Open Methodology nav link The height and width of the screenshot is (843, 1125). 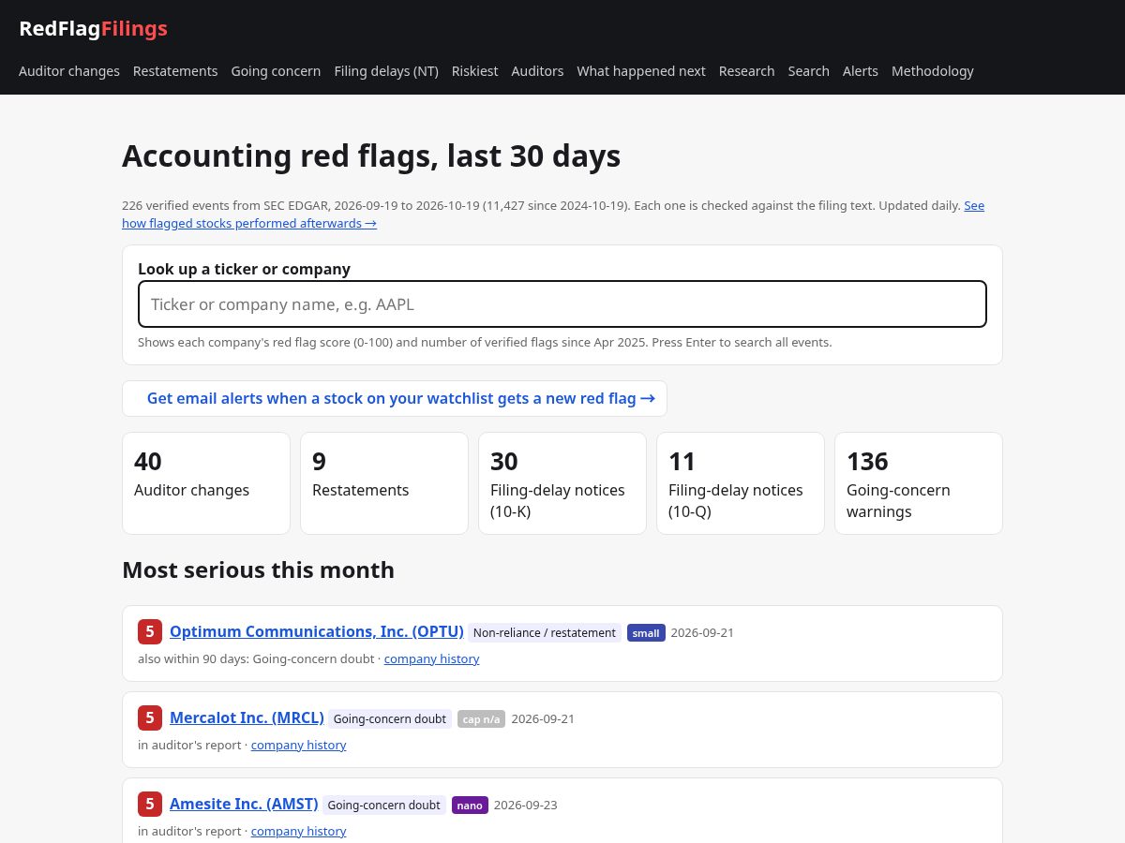point(933,71)
